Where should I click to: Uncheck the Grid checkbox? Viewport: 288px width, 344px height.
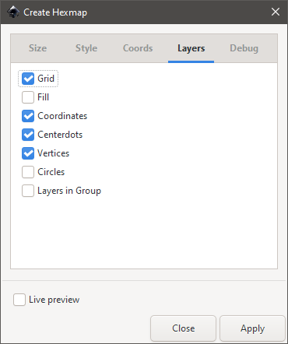28,79
